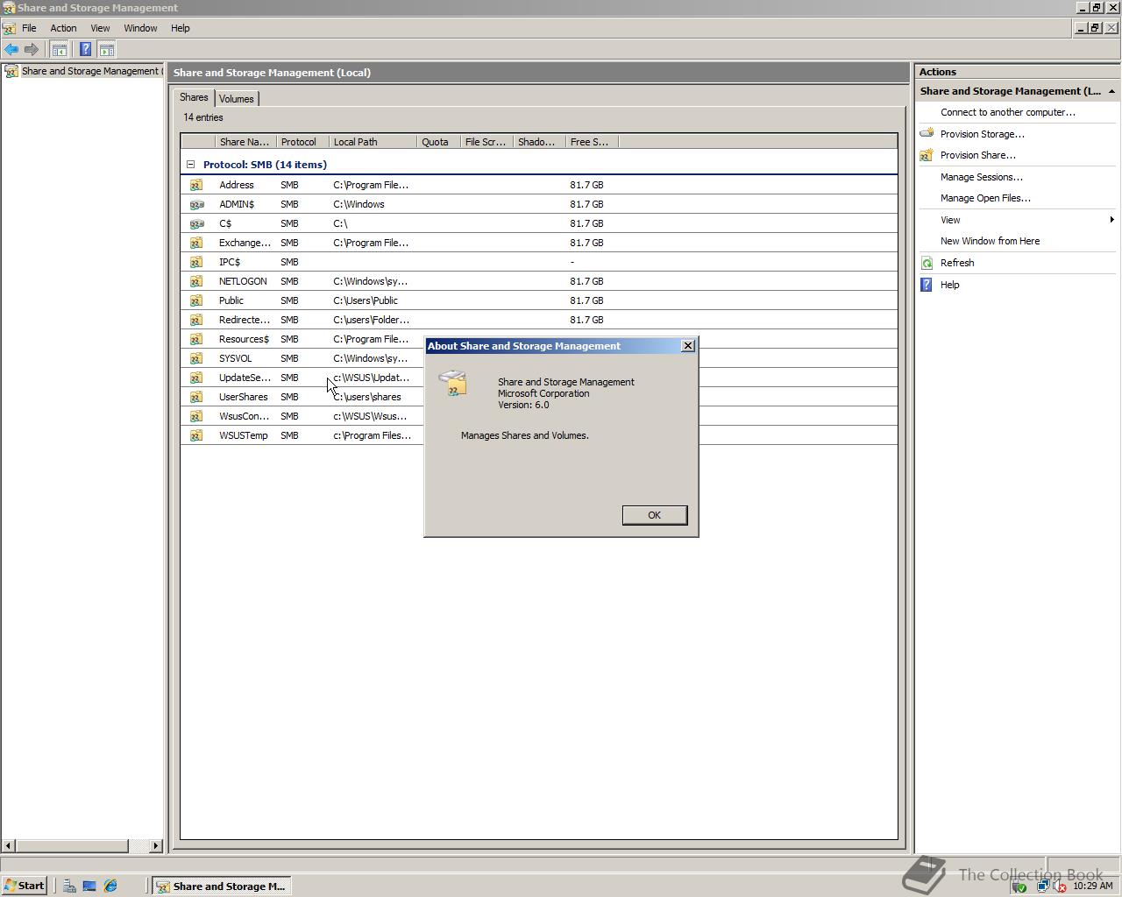Click the Back arrow toolbar icon
Viewport: 1122px width, 897px height.
[11, 50]
